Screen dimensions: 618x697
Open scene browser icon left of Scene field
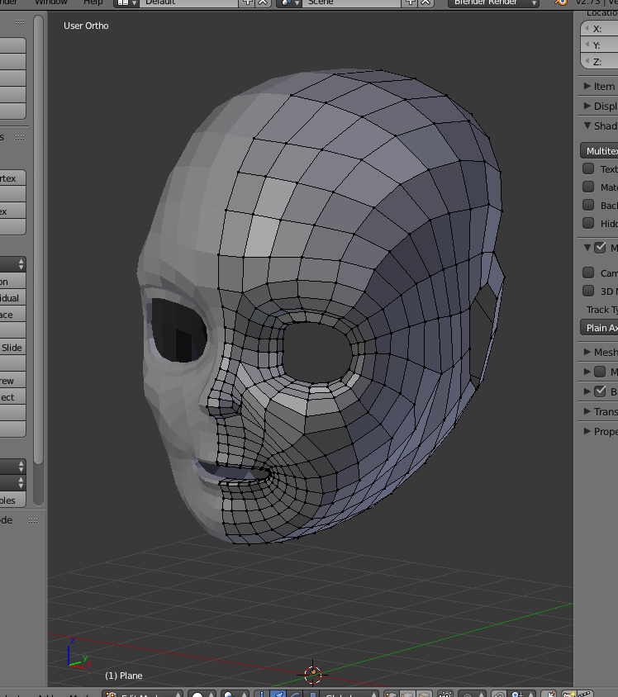click(x=289, y=2)
